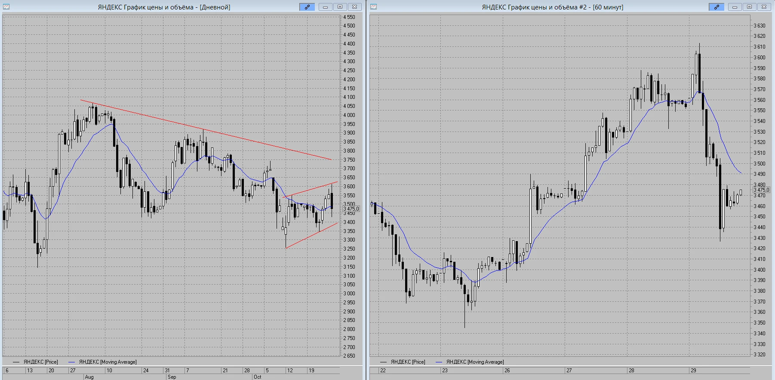Click the Oct month label on daily time axis
Viewport: 775px width, 380px height.
[x=257, y=377]
